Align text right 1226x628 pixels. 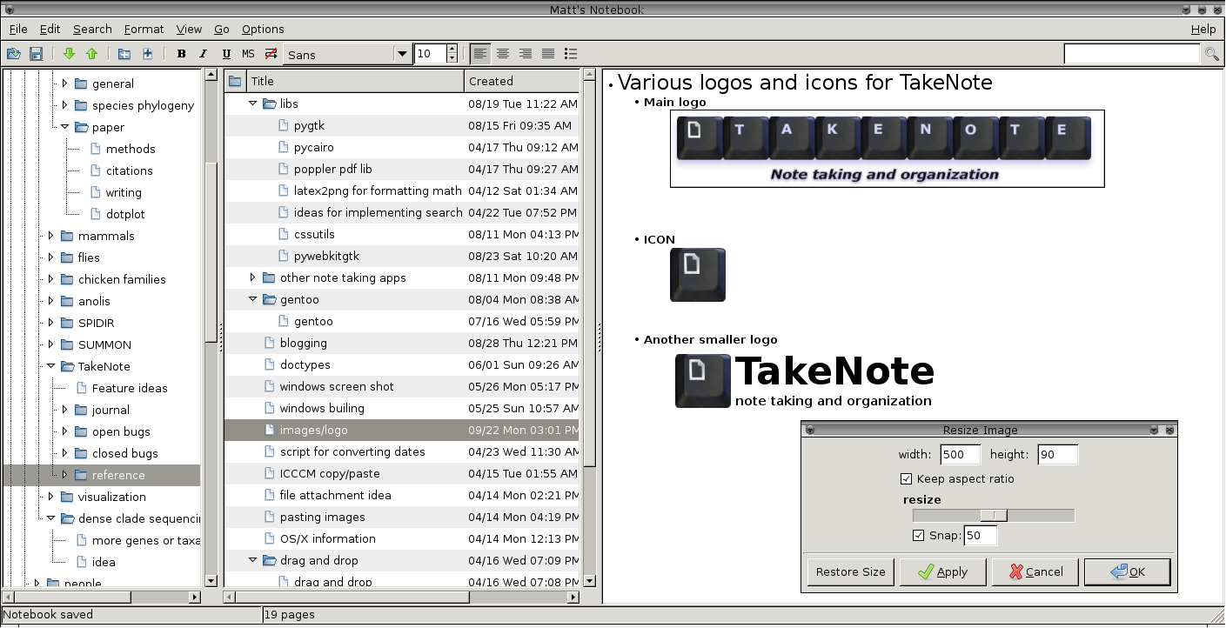click(526, 54)
